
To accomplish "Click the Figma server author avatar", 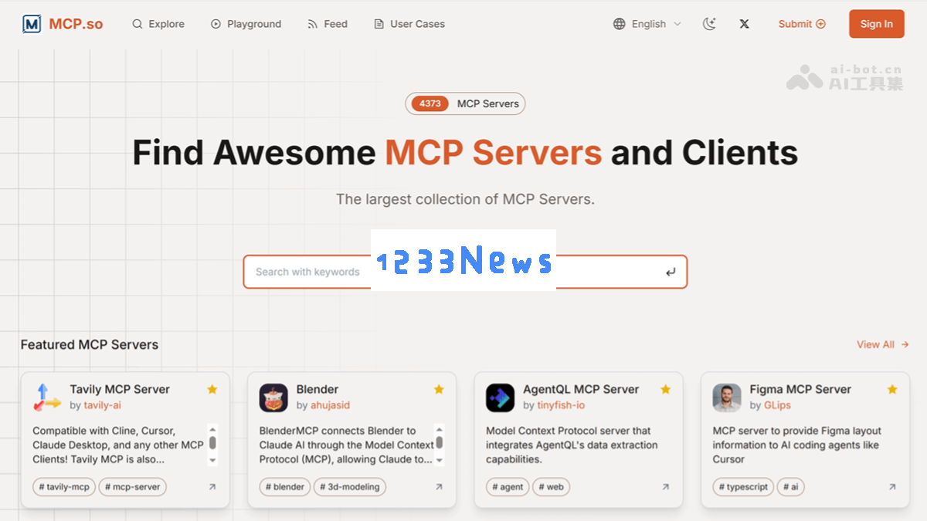I will (727, 398).
